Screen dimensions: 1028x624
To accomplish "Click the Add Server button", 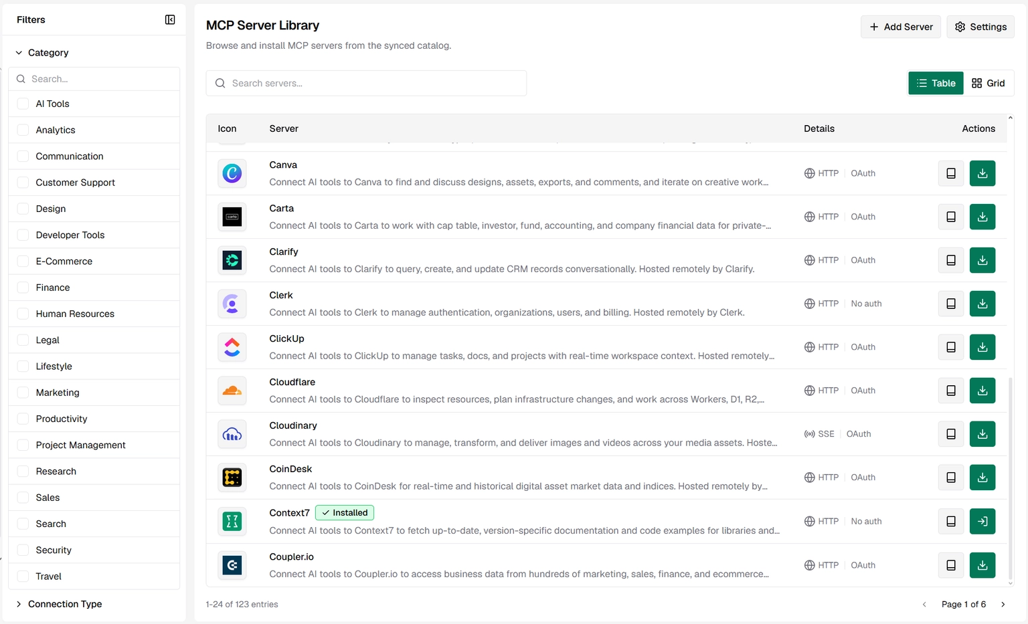I will click(901, 27).
